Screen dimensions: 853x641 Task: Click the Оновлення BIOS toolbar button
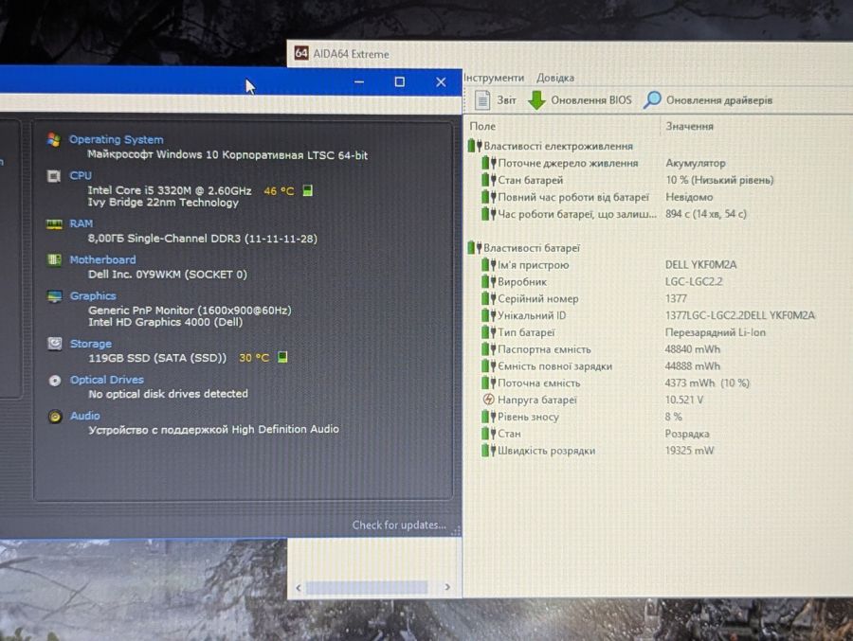coord(580,100)
